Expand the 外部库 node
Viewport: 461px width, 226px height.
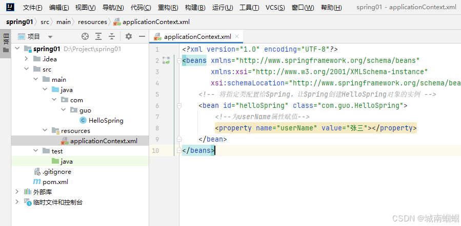pyautogui.click(x=17, y=192)
